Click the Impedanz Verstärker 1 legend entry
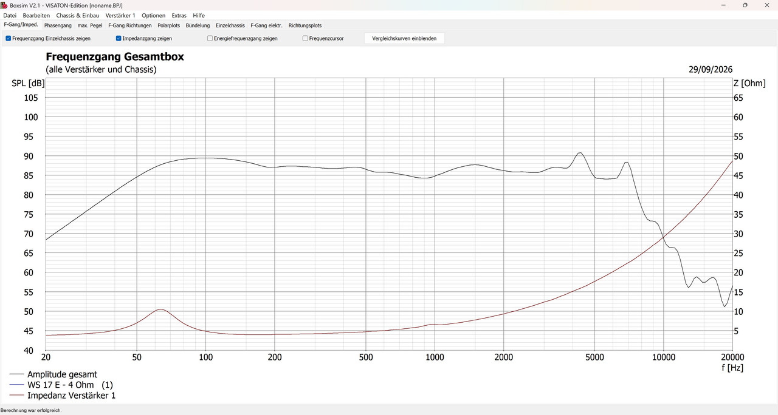778x415 pixels. (71, 396)
